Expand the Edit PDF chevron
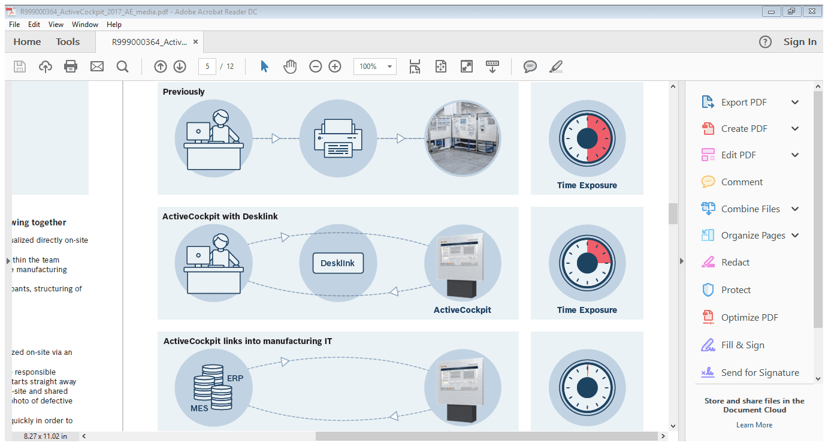This screenshot has width=828, height=446. click(795, 155)
